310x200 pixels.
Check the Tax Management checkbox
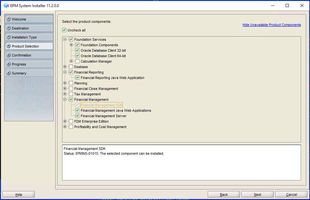pyautogui.click(x=71, y=94)
